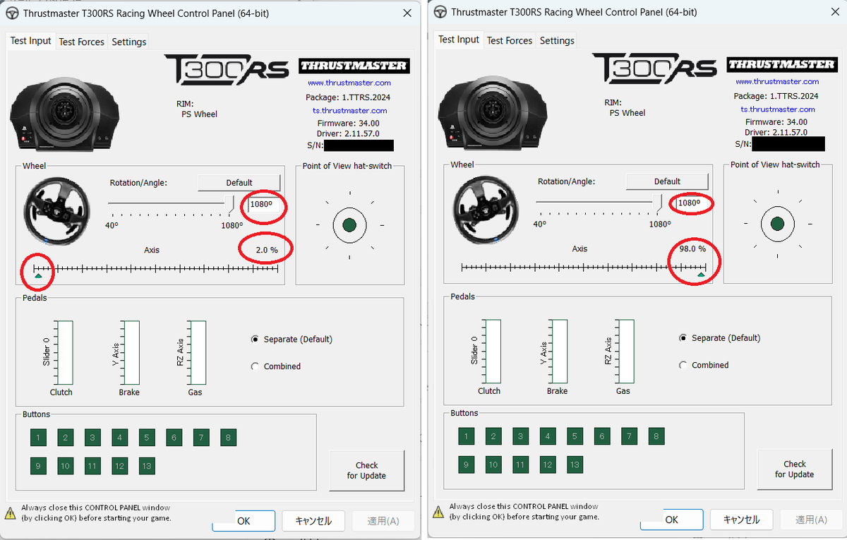The image size is (847, 540).
Task: Click the steering wheel title icon in left window
Action: coord(12,13)
